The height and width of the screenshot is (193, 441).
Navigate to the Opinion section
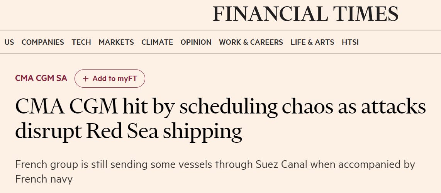click(196, 42)
